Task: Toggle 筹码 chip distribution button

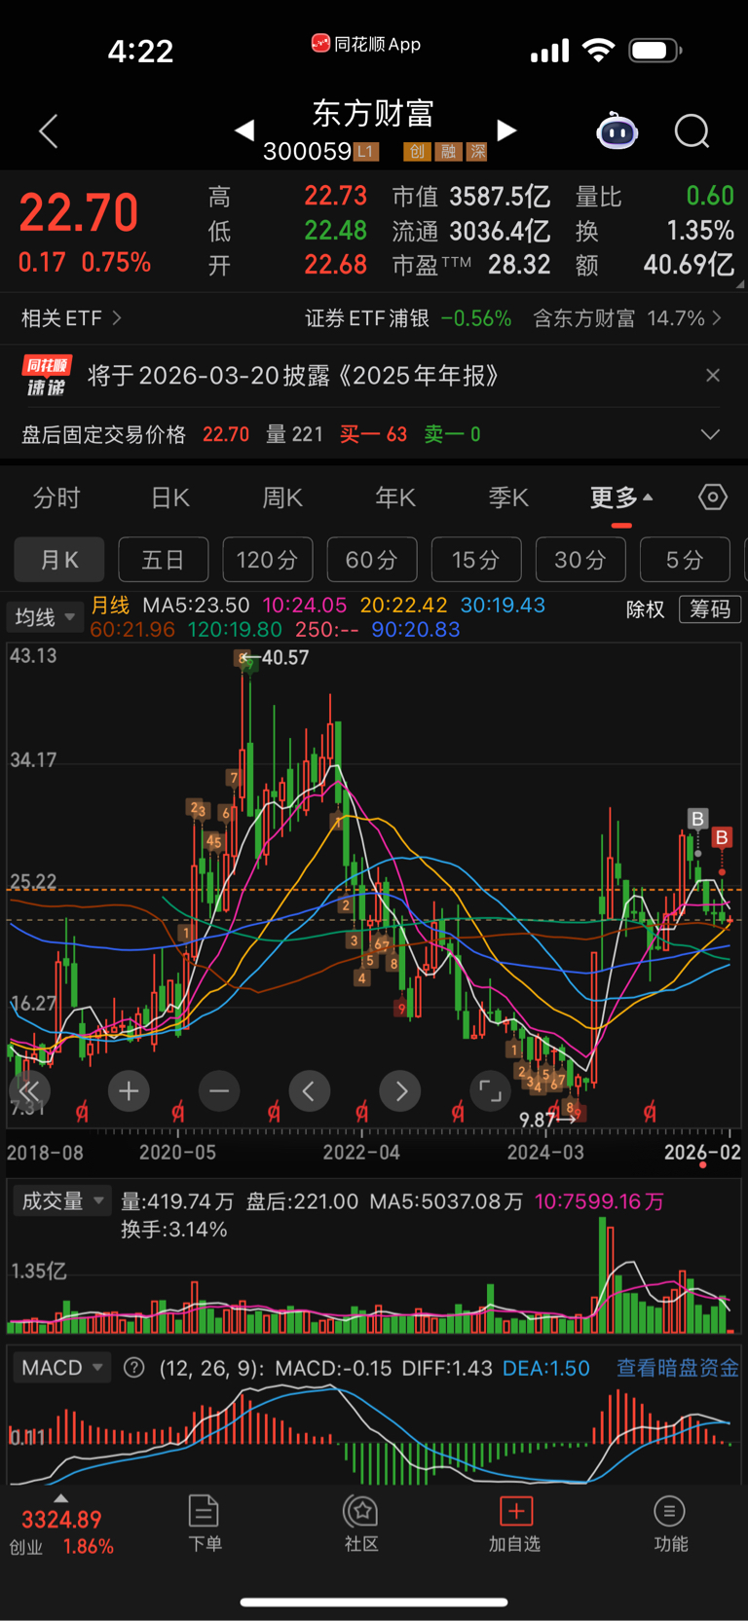Action: 710,609
